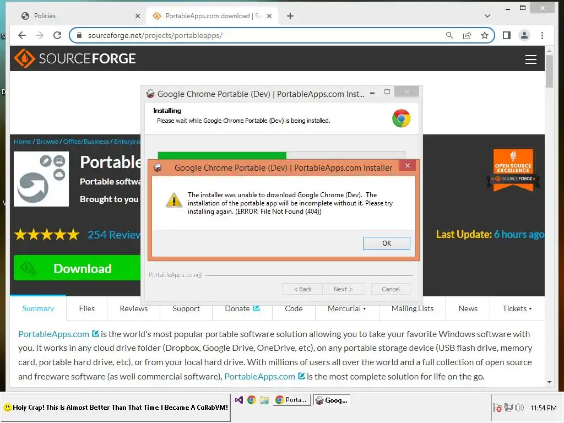564x423 pixels.
Task: Switch to the Files tab
Action: coord(86,308)
